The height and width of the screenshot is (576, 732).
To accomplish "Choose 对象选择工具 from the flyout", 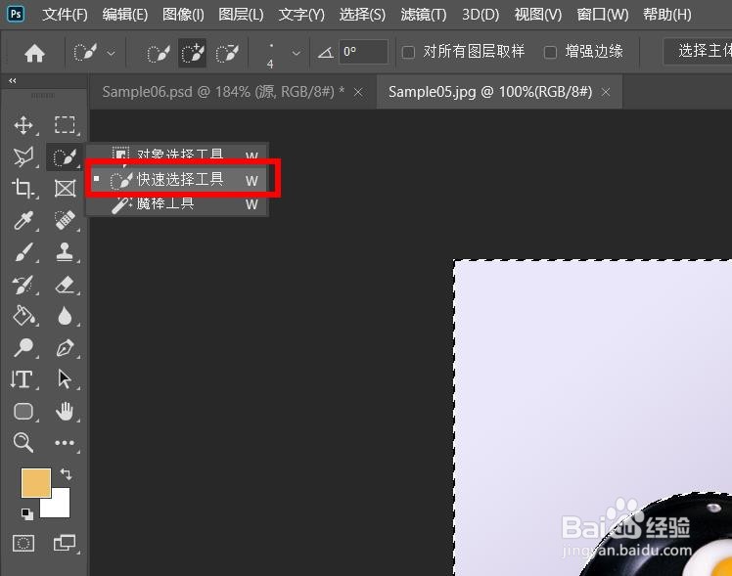I will pyautogui.click(x=177, y=154).
